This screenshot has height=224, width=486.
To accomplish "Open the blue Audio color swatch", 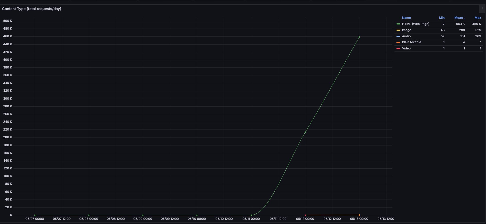I will (x=398, y=36).
